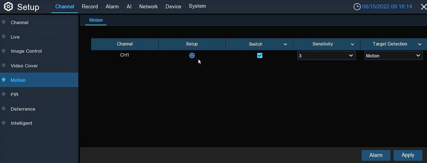Image resolution: width=427 pixels, height=163 pixels.
Task: Switch to the Record menu tab
Action: [x=90, y=7]
